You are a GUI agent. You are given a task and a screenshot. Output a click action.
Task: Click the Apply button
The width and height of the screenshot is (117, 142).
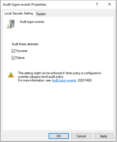[x=104, y=136]
